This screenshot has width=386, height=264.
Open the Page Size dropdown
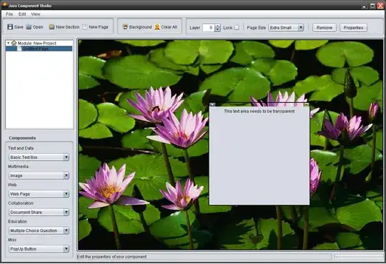click(x=300, y=28)
